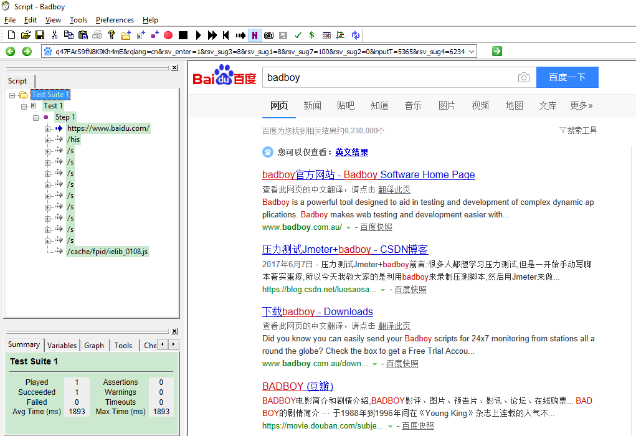
Task: Click the camera image-search icon in Baidu
Action: pos(524,77)
